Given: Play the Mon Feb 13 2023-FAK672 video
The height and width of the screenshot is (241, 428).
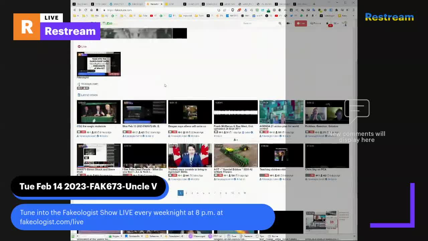Looking at the screenshot, I should tap(144, 112).
